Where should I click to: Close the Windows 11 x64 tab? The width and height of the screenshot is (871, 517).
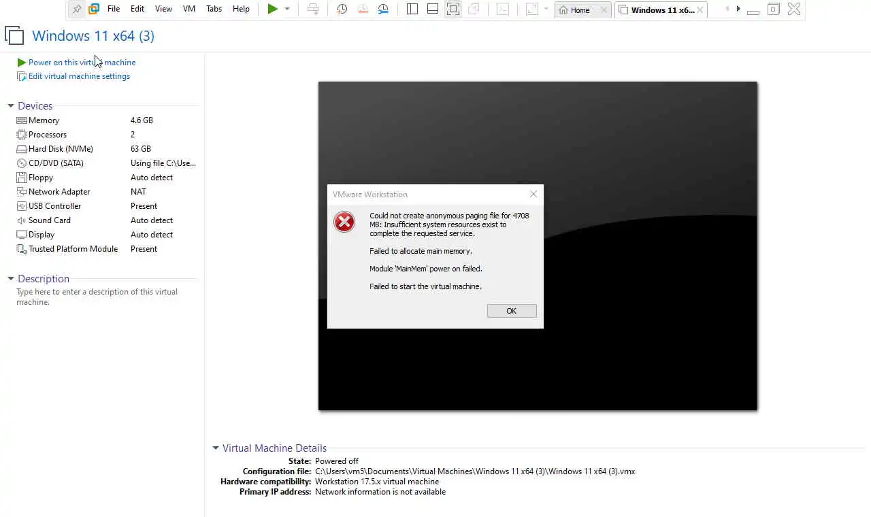click(x=700, y=10)
